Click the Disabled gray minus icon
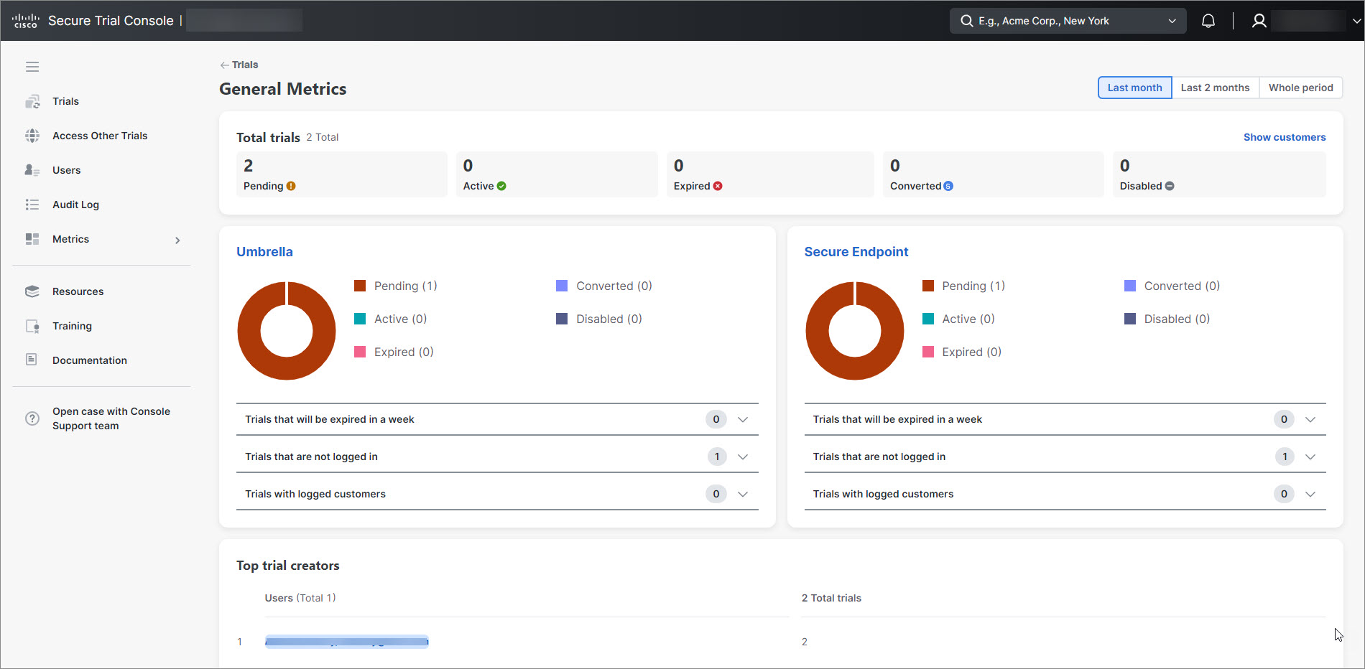 1170,186
